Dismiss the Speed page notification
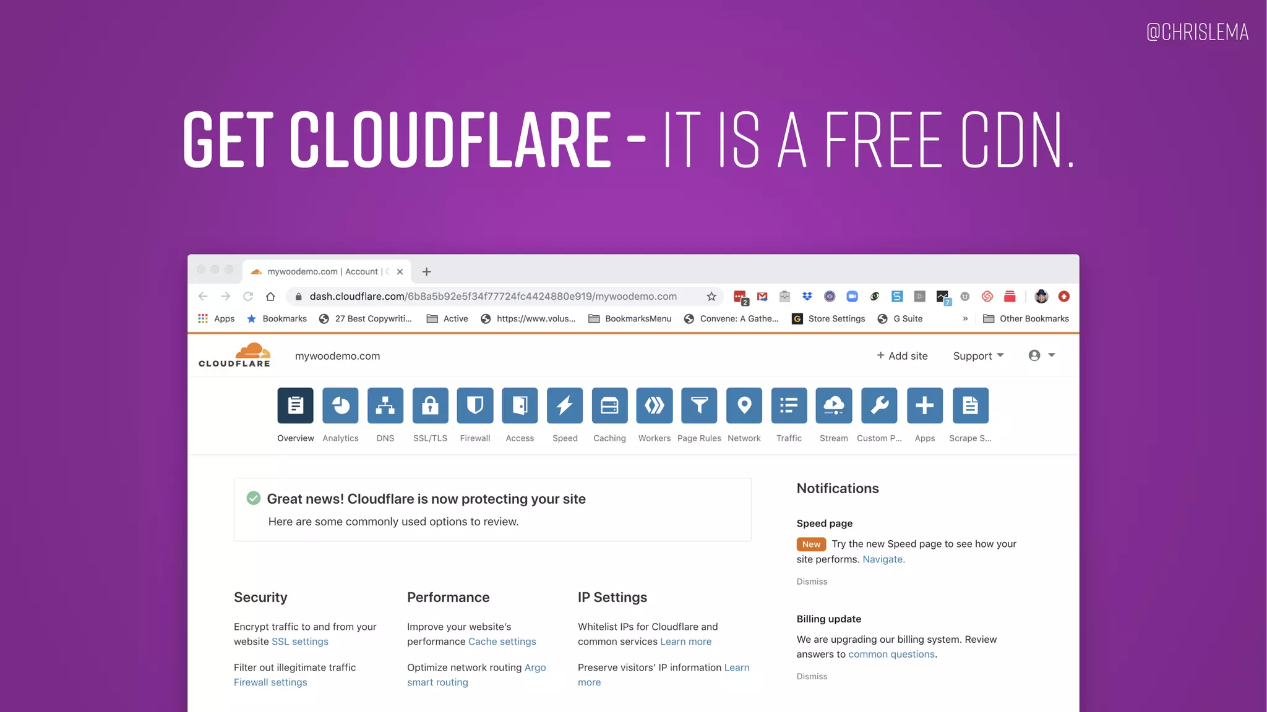Image resolution: width=1267 pixels, height=712 pixels. pyautogui.click(x=812, y=582)
